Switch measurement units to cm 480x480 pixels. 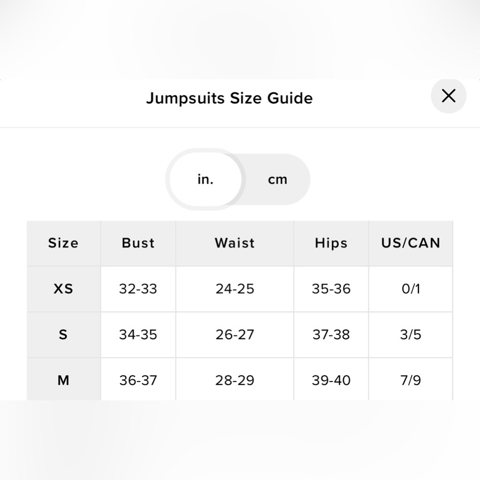click(277, 180)
